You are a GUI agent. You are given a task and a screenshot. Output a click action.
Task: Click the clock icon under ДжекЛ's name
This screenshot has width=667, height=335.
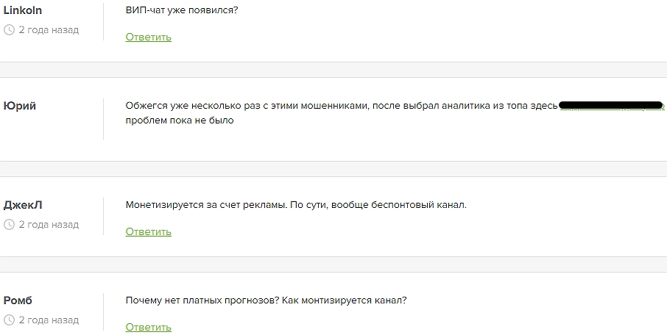pyautogui.click(x=9, y=225)
